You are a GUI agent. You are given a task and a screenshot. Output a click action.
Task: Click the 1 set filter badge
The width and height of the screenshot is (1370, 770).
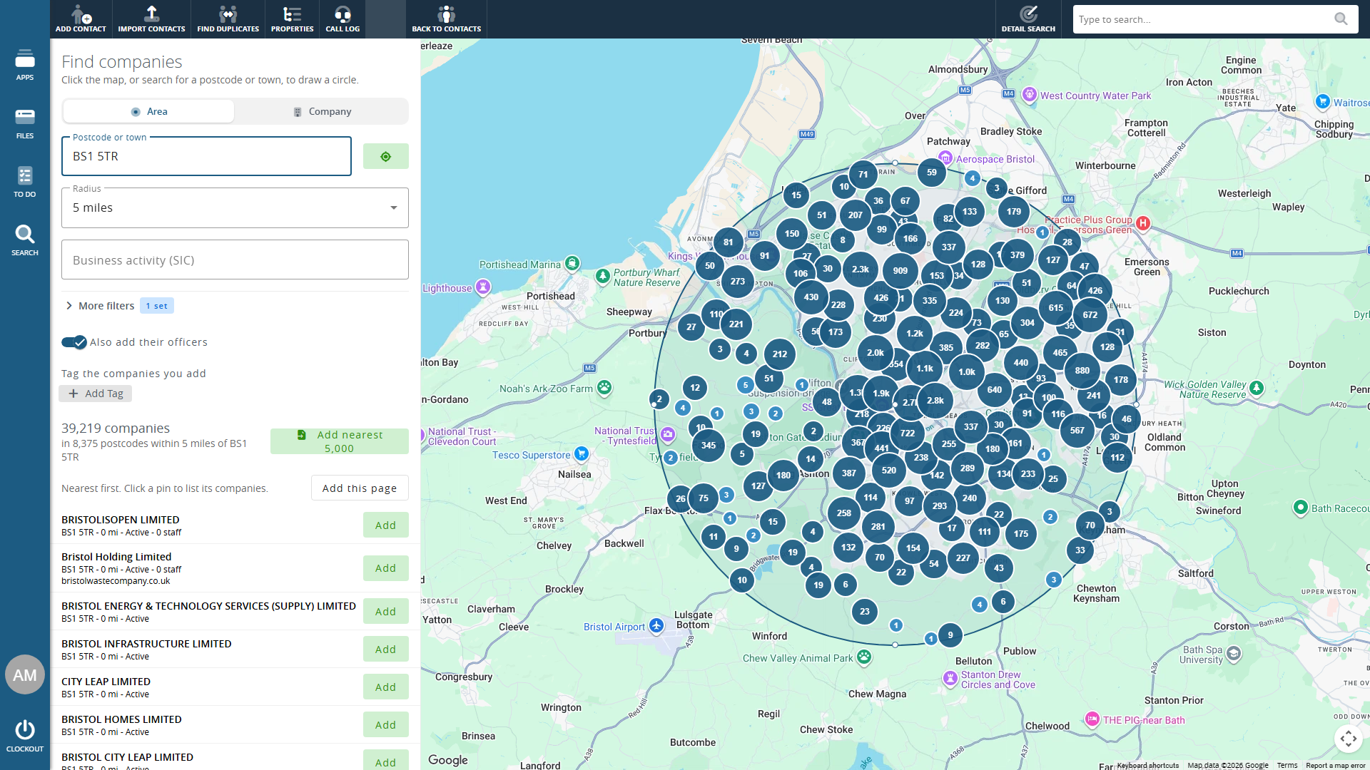157,306
